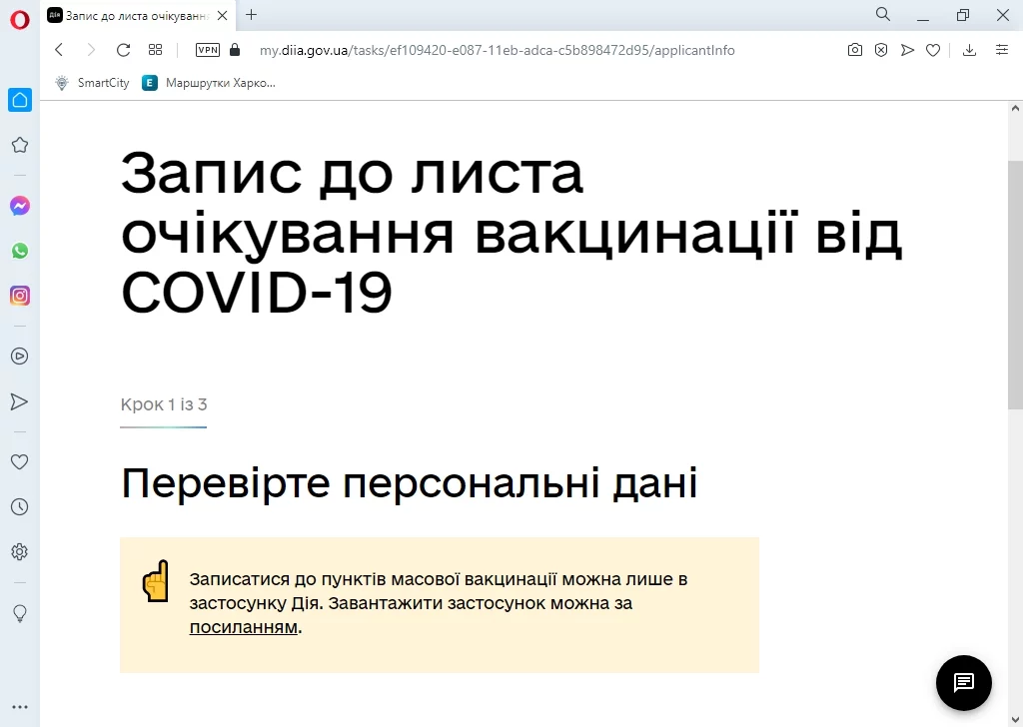Viewport: 1023px width, 727px height.
Task: Open the lightbulb tips icon in sidebar
Action: pyautogui.click(x=20, y=613)
